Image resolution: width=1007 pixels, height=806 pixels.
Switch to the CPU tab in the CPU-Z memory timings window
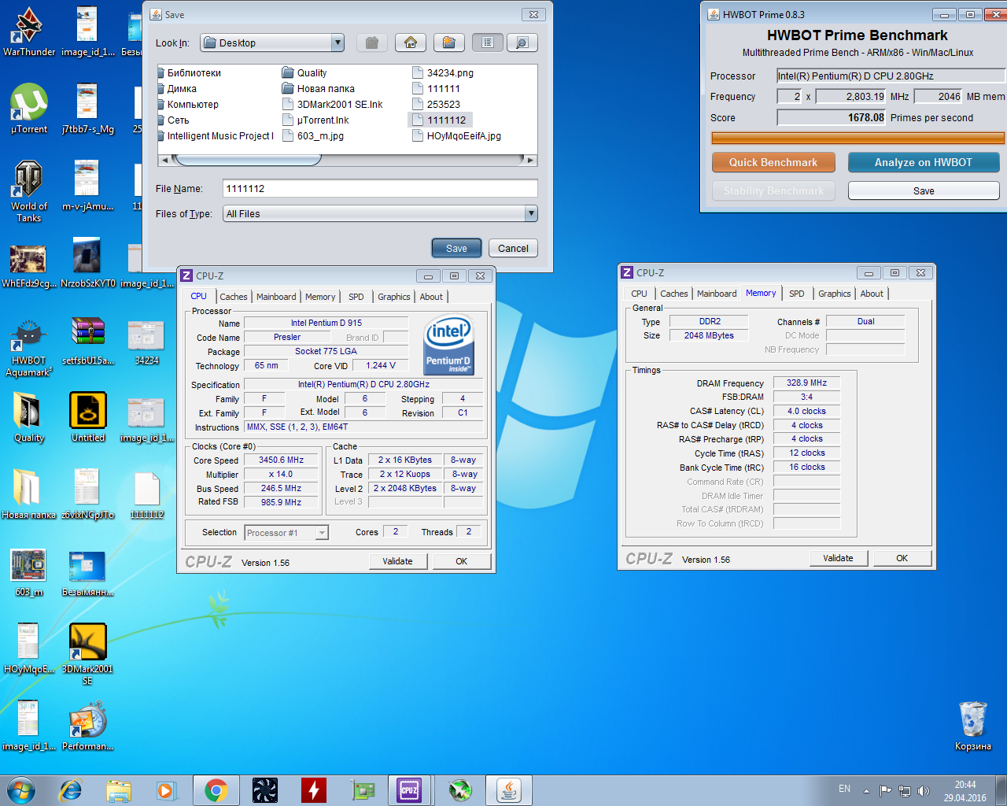(x=639, y=294)
